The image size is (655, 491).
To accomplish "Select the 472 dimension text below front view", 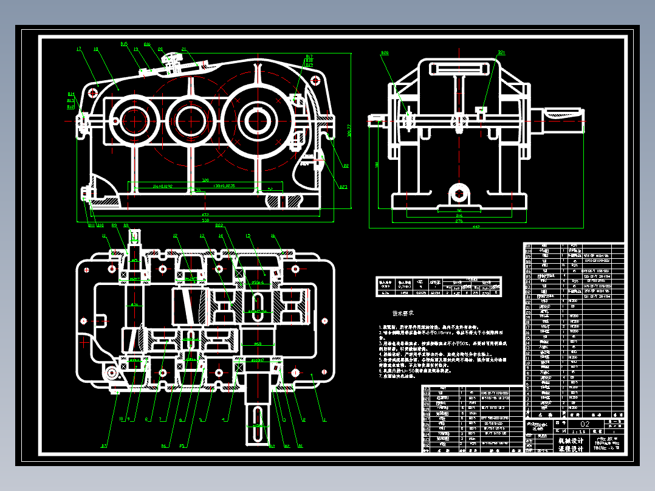I will pyautogui.click(x=205, y=215).
